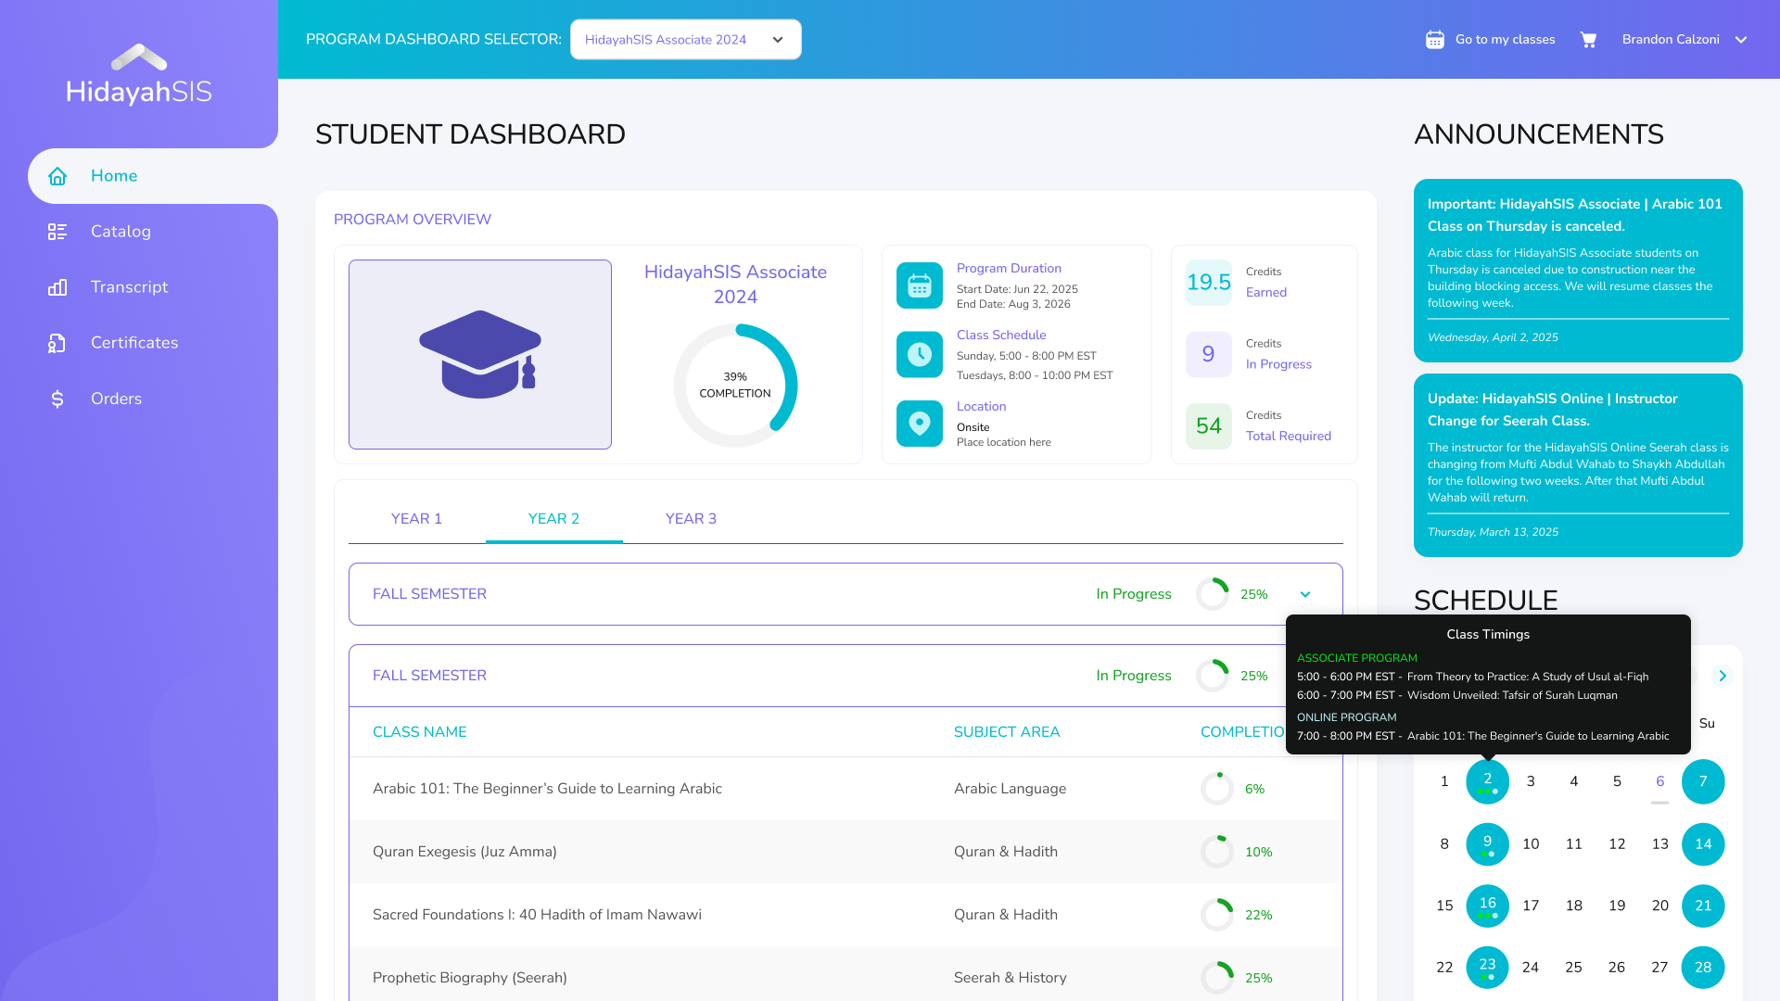Click the Transcript bar chart icon
This screenshot has width=1780, height=1001.
57,287
